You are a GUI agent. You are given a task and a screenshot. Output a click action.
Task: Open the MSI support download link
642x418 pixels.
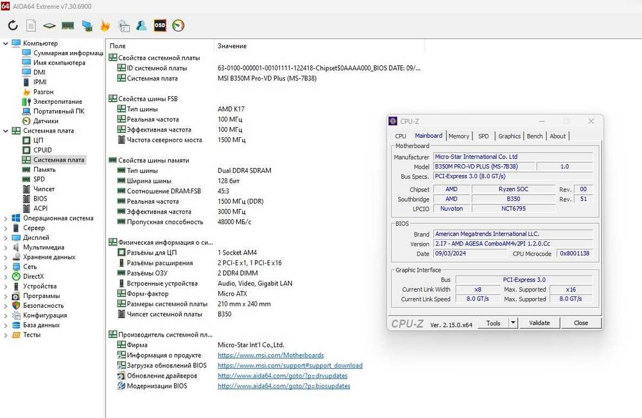click(290, 365)
